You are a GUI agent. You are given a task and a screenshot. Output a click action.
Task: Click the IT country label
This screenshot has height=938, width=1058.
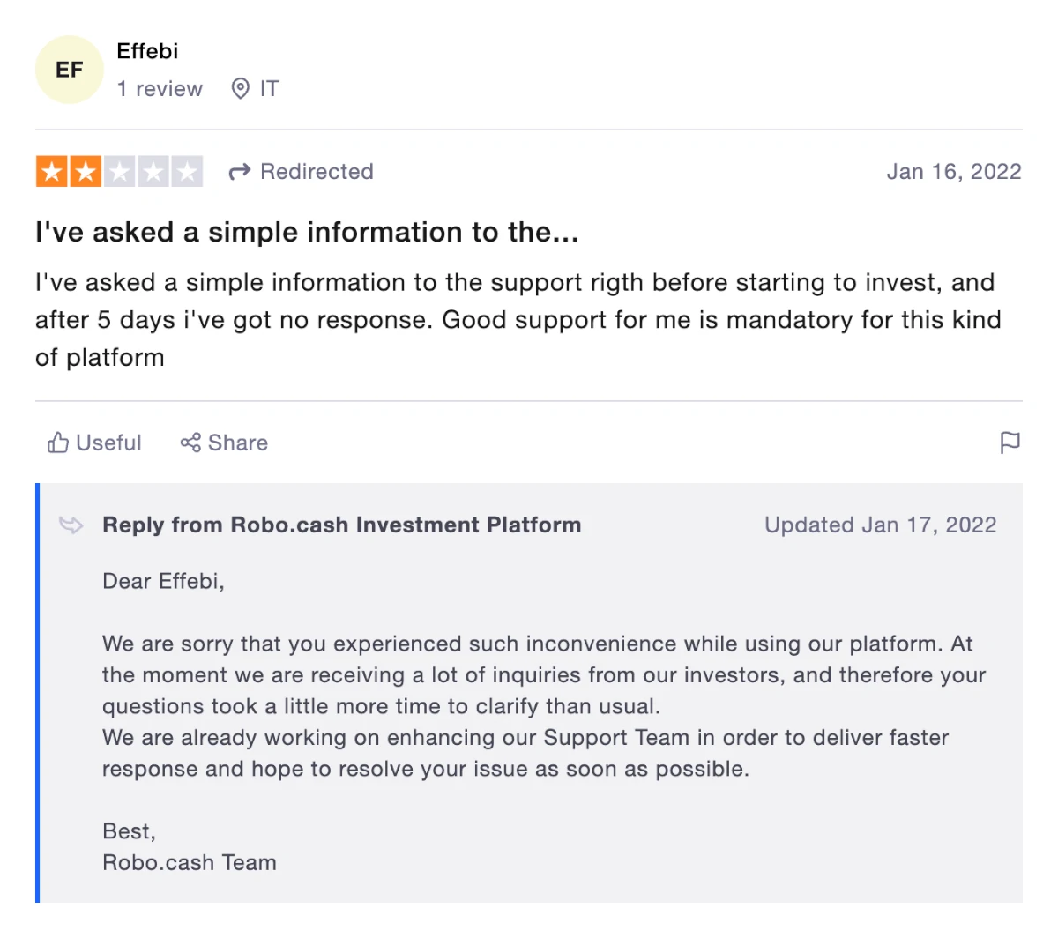tap(269, 89)
